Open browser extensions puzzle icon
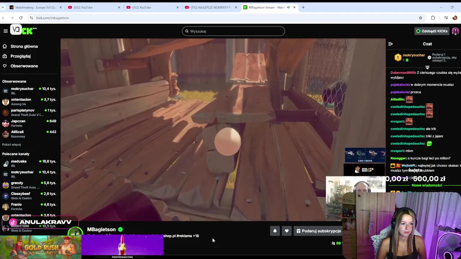Screen dimensions: 461x259 (x=433, y=18)
